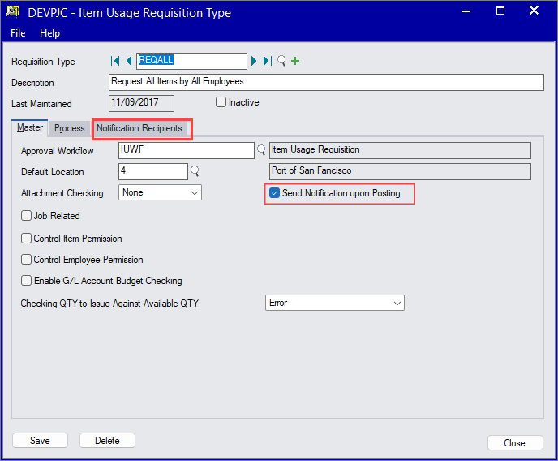Switch to the Process tab
Screen dimensions: 558x461
[70, 128]
